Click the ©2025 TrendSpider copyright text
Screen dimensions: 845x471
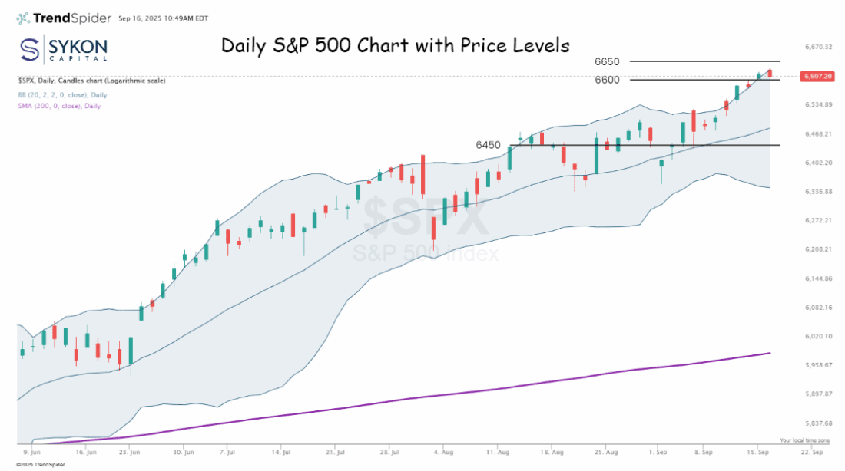coord(33,465)
